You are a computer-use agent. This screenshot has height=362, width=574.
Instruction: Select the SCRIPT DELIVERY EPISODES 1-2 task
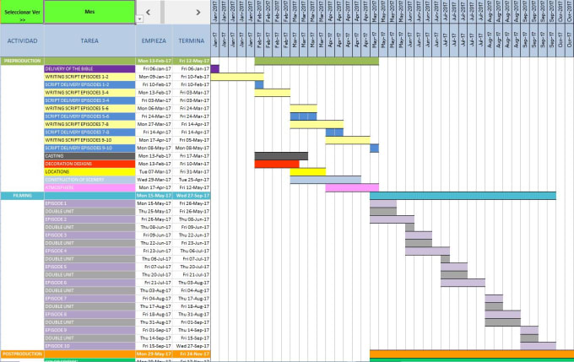tap(89, 84)
